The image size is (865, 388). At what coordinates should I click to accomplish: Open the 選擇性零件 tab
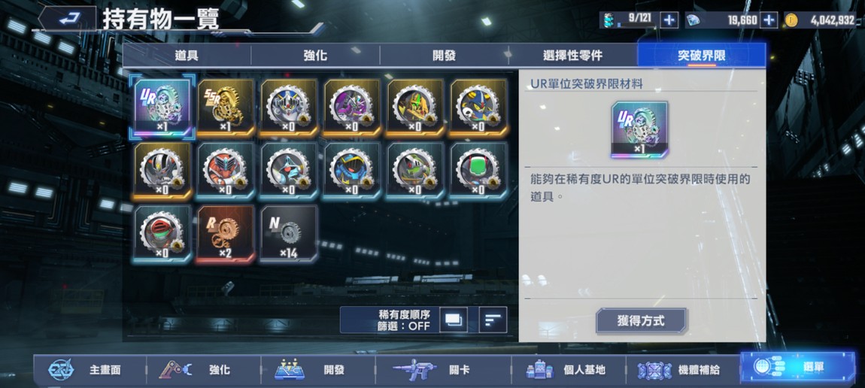[x=572, y=55]
